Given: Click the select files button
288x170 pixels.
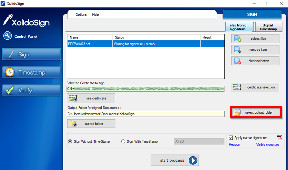Looking at the screenshot, I should click(x=255, y=39).
